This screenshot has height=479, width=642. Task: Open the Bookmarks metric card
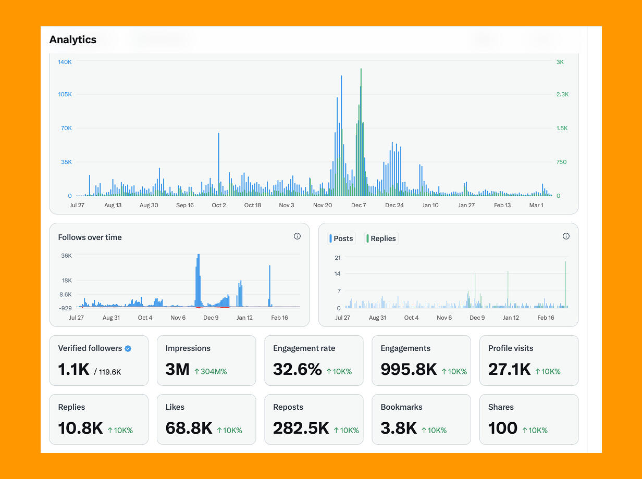pyautogui.click(x=422, y=419)
